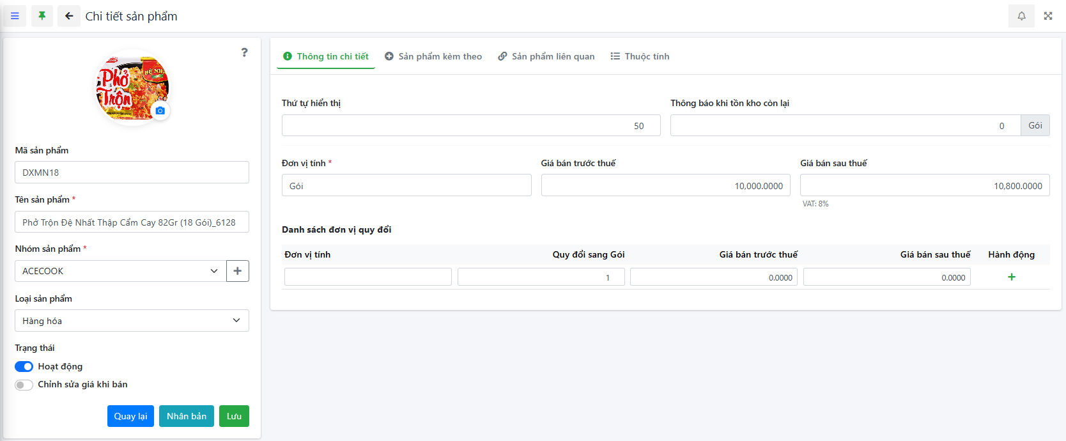Enable Chỉnh sửa giá khi bán switch
The height and width of the screenshot is (441, 1066).
[24, 385]
